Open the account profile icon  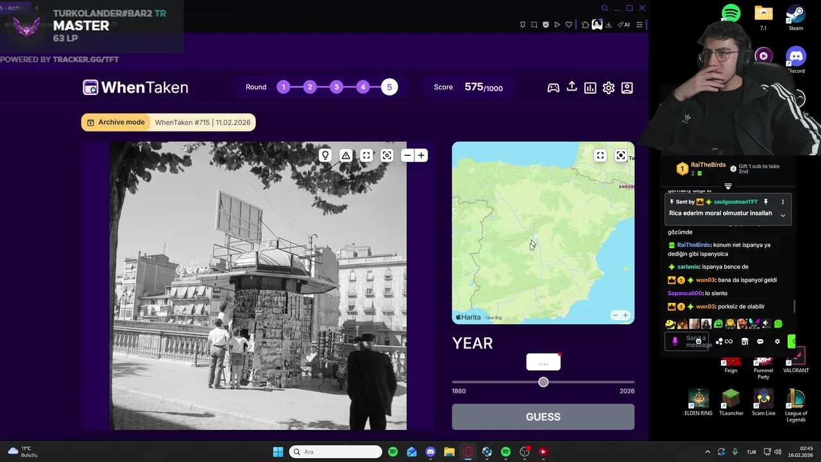click(627, 88)
